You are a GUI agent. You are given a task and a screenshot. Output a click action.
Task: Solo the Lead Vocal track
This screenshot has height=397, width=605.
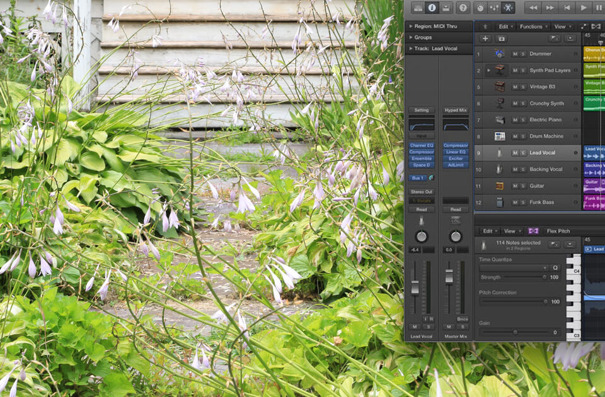[523, 153]
